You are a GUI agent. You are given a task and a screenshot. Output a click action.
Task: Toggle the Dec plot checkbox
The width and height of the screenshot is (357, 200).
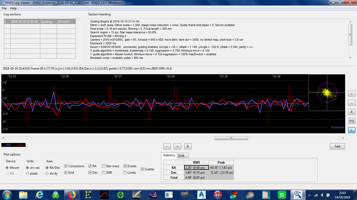tap(90, 172)
